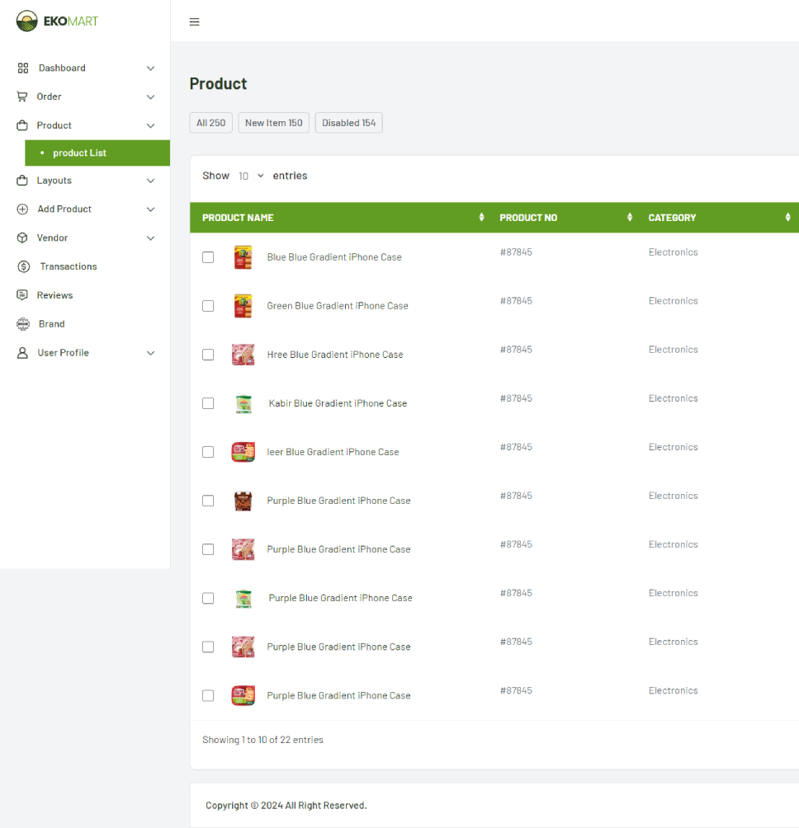
Task: Click the Add Product plus icon
Action: [22, 209]
